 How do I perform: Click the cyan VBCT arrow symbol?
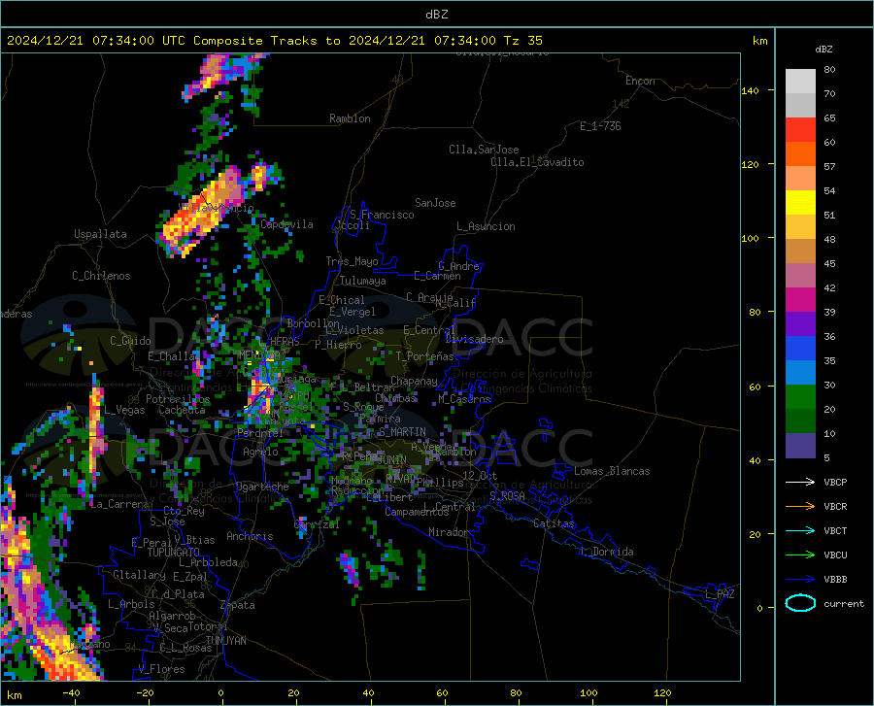800,530
